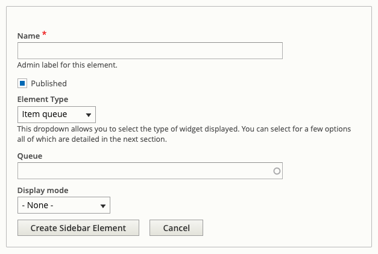Open the Element Type dropdown showing Item queue
Screen dimensions: 378x254
click(x=57, y=115)
